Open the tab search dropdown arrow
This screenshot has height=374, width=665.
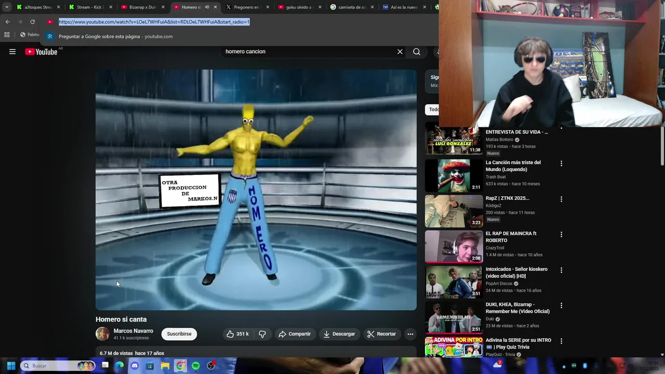pyautogui.click(x=6, y=7)
